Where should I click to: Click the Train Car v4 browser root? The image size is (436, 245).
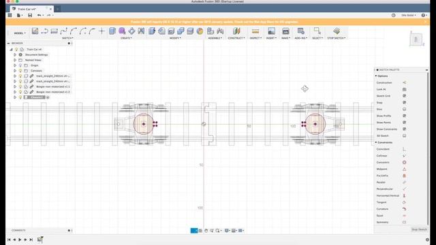tap(34, 50)
